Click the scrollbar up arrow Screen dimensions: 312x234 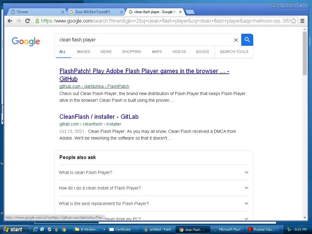click(x=305, y=29)
